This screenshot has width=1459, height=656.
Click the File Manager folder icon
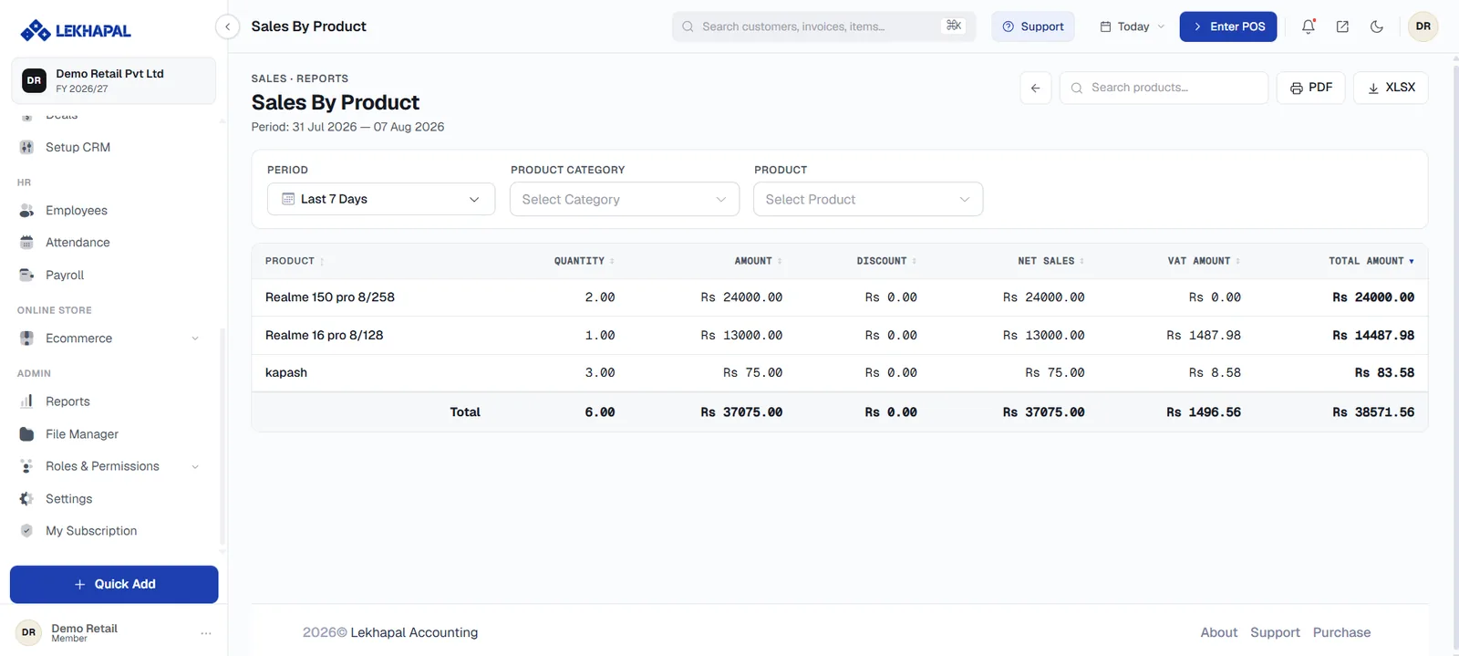[x=26, y=434]
